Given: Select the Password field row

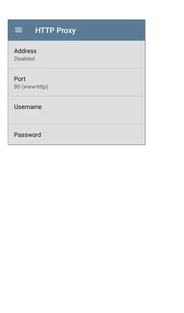Looking at the screenshot, I should click(x=77, y=135).
